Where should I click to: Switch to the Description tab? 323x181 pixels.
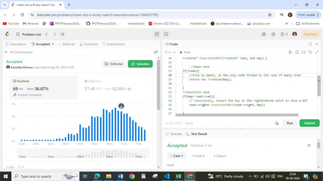[x=16, y=44]
